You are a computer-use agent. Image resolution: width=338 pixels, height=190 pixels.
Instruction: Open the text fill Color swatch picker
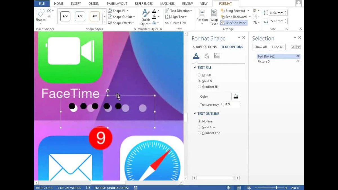coord(235,96)
